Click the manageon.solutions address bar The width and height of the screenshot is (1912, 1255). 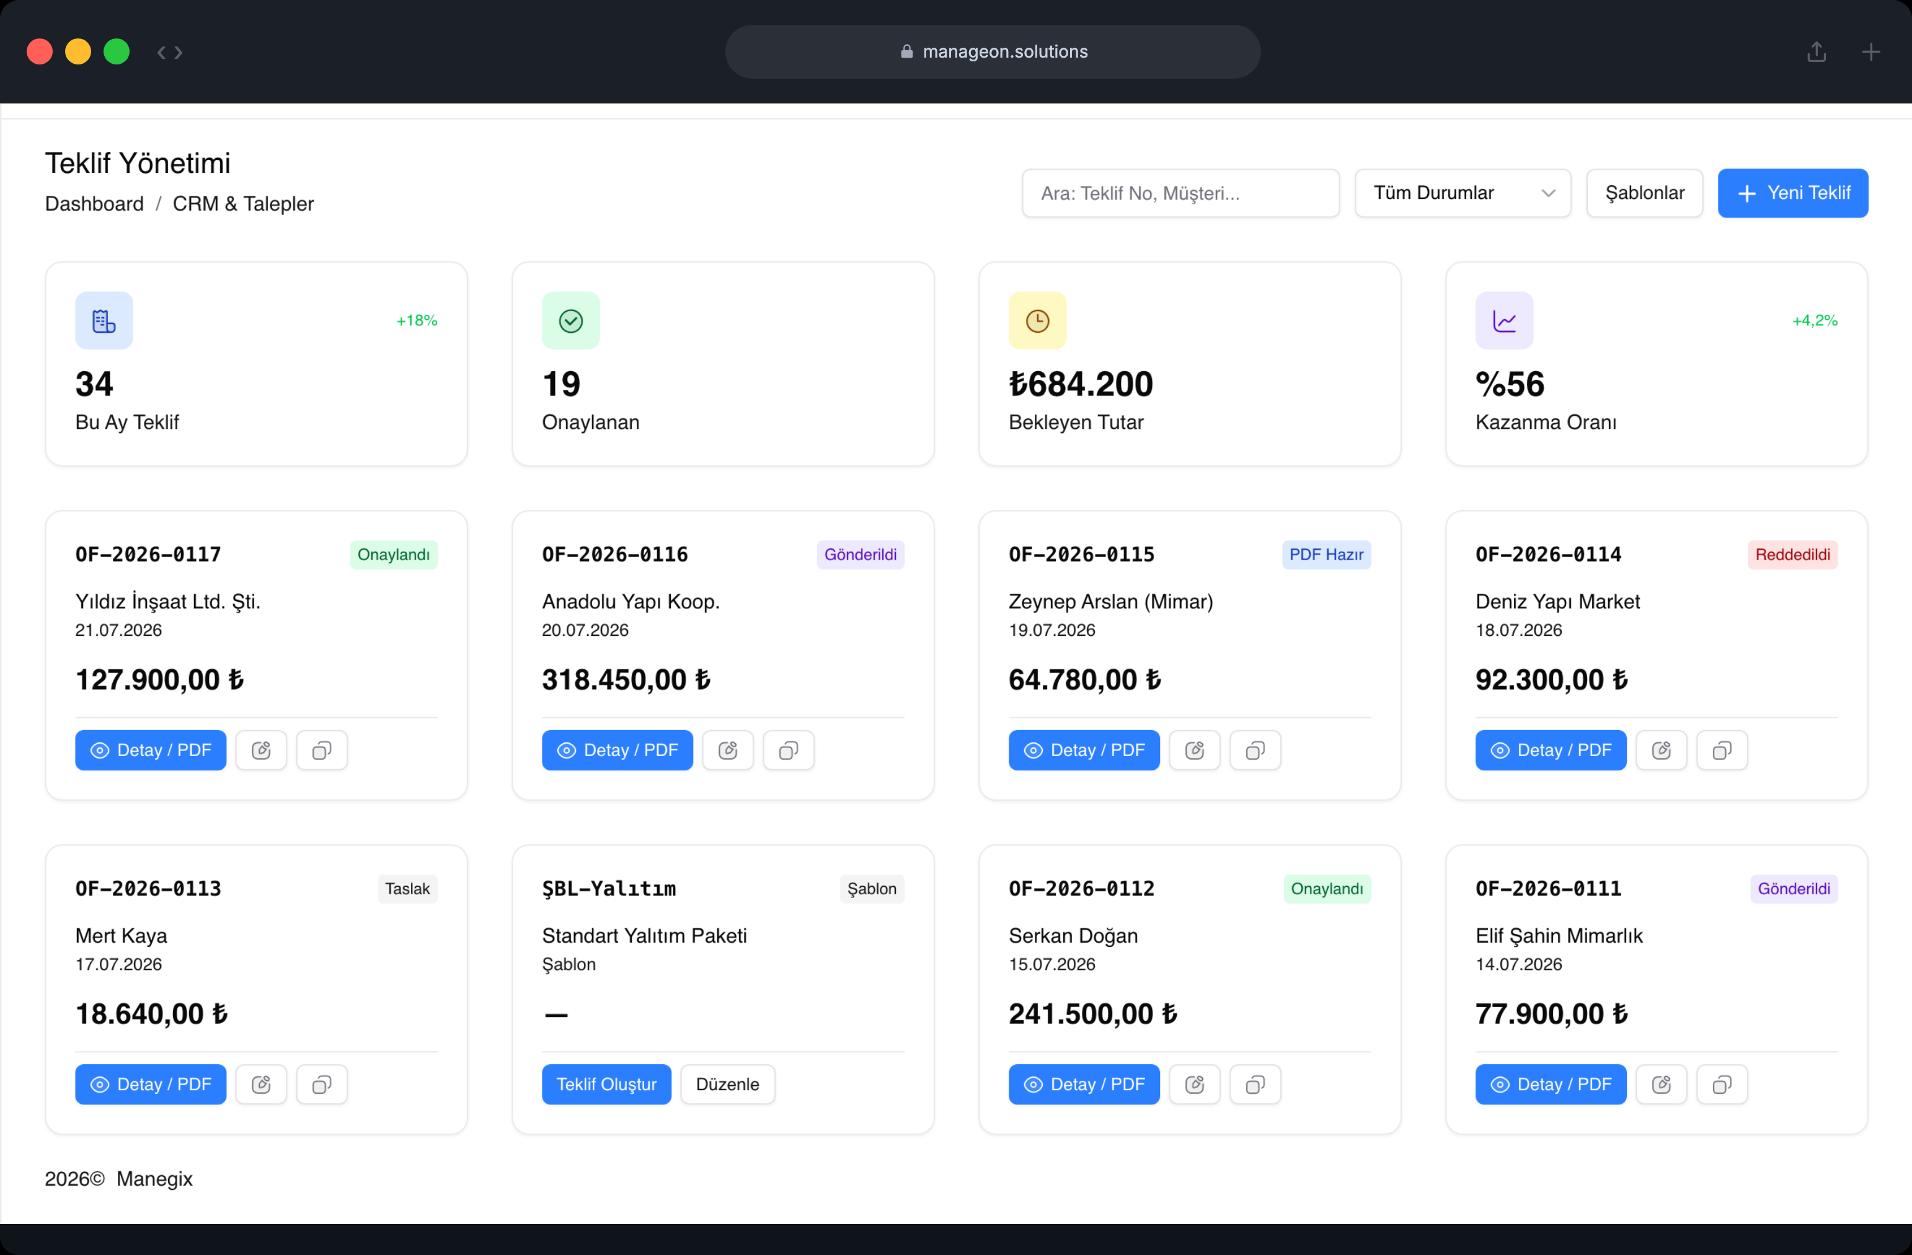[992, 51]
